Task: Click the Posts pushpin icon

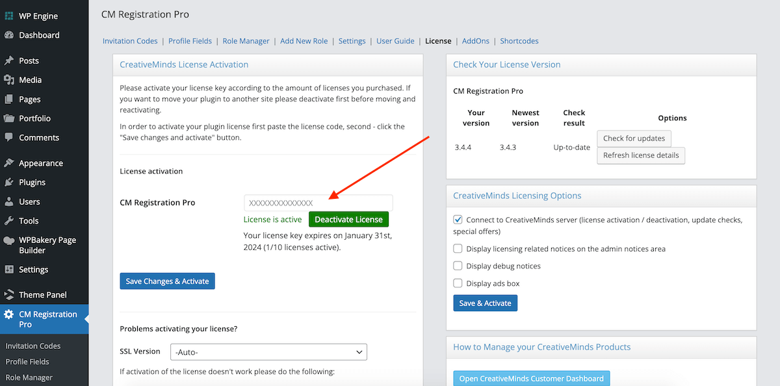Action: pyautogui.click(x=9, y=60)
